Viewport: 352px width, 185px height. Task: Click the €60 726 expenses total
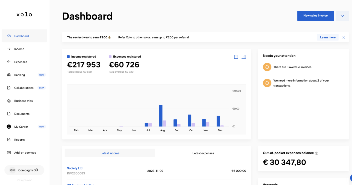(x=124, y=65)
